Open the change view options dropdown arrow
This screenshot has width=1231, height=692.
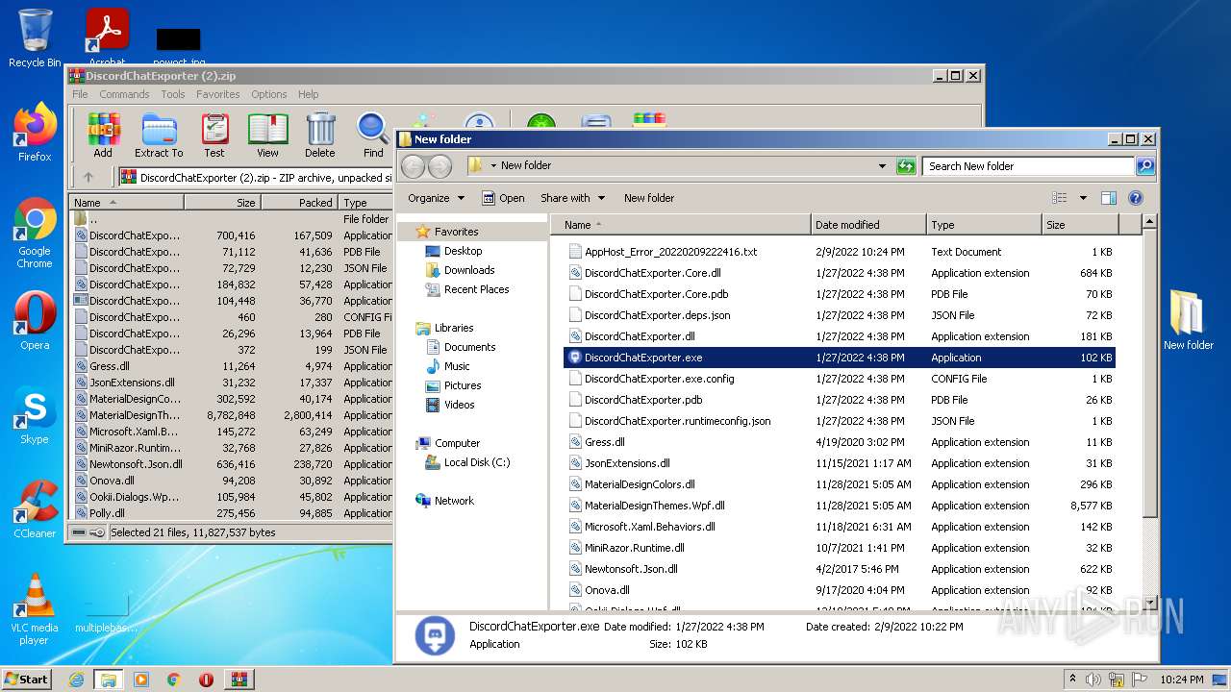click(x=1083, y=198)
